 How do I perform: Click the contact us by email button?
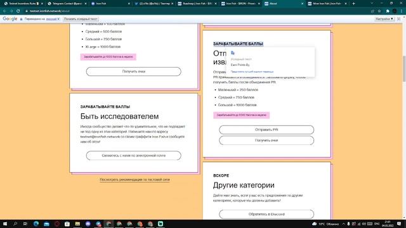click(134, 156)
